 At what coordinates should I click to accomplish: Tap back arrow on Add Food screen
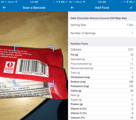coord(72,7)
